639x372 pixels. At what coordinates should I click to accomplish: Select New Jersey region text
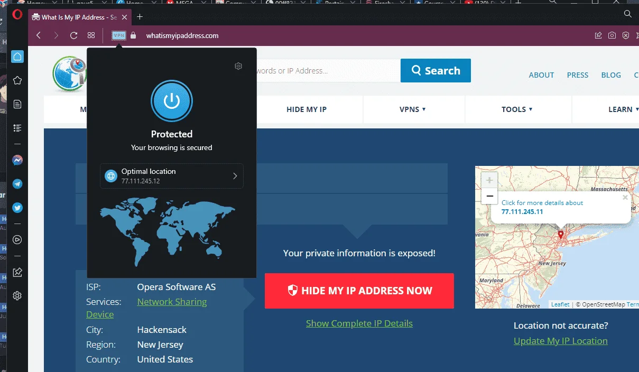160,345
